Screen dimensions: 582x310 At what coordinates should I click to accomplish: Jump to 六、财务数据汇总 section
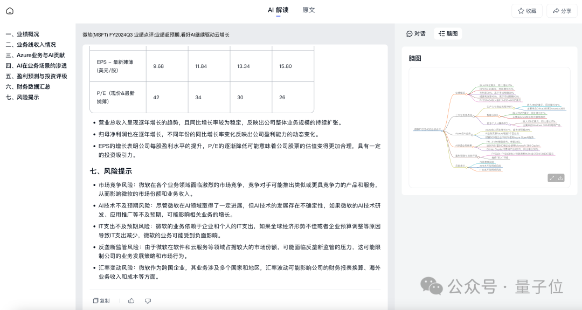(x=28, y=86)
